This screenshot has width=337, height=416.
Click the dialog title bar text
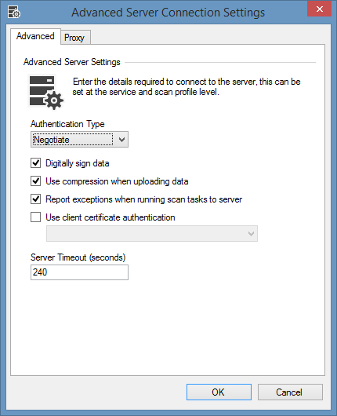click(x=168, y=13)
